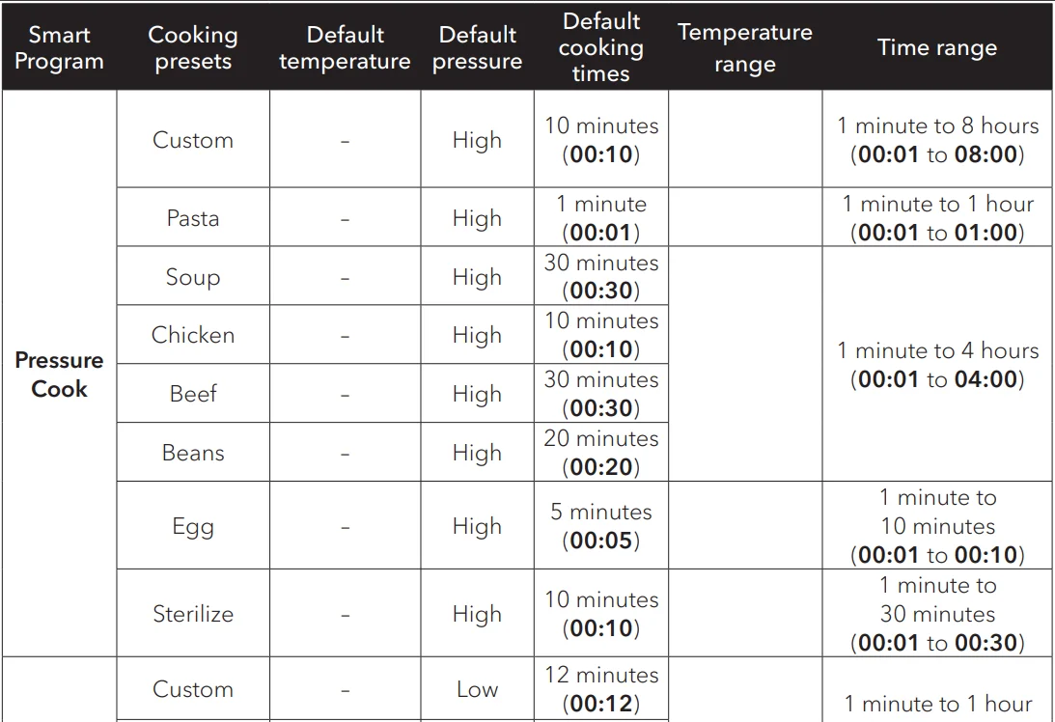The height and width of the screenshot is (722, 1055).
Task: Select the 5 minutes (00:05) cell
Action: click(x=600, y=526)
